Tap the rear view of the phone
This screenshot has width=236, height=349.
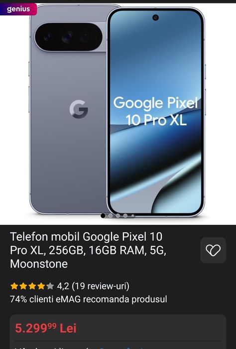68,109
